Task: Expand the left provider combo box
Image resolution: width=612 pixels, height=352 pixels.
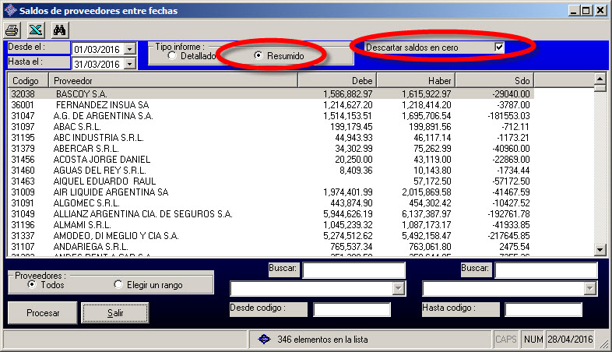Action: pyautogui.click(x=399, y=289)
